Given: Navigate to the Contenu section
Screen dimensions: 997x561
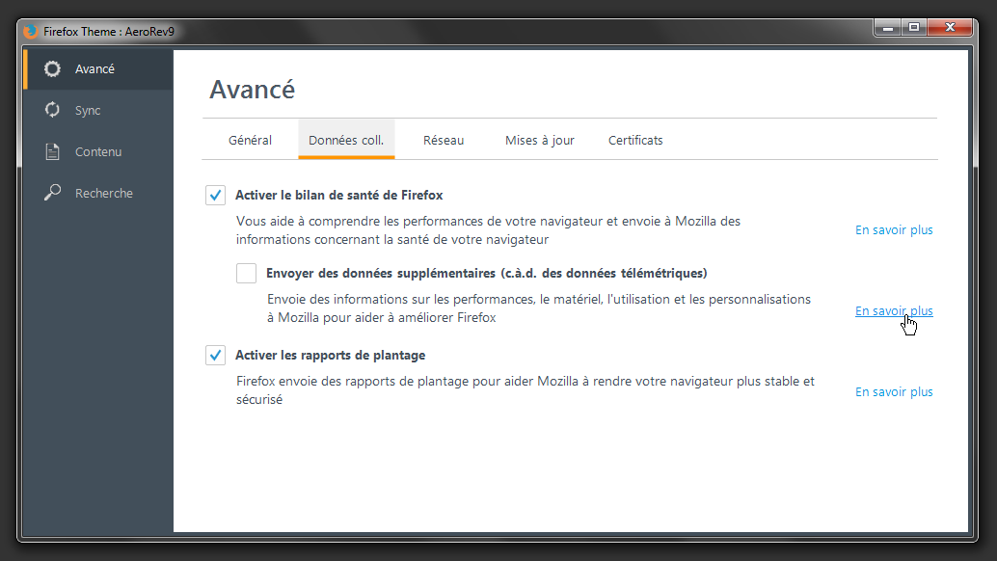Looking at the screenshot, I should point(99,151).
